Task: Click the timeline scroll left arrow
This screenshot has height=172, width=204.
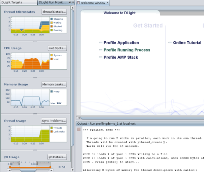Action: pos(9,170)
